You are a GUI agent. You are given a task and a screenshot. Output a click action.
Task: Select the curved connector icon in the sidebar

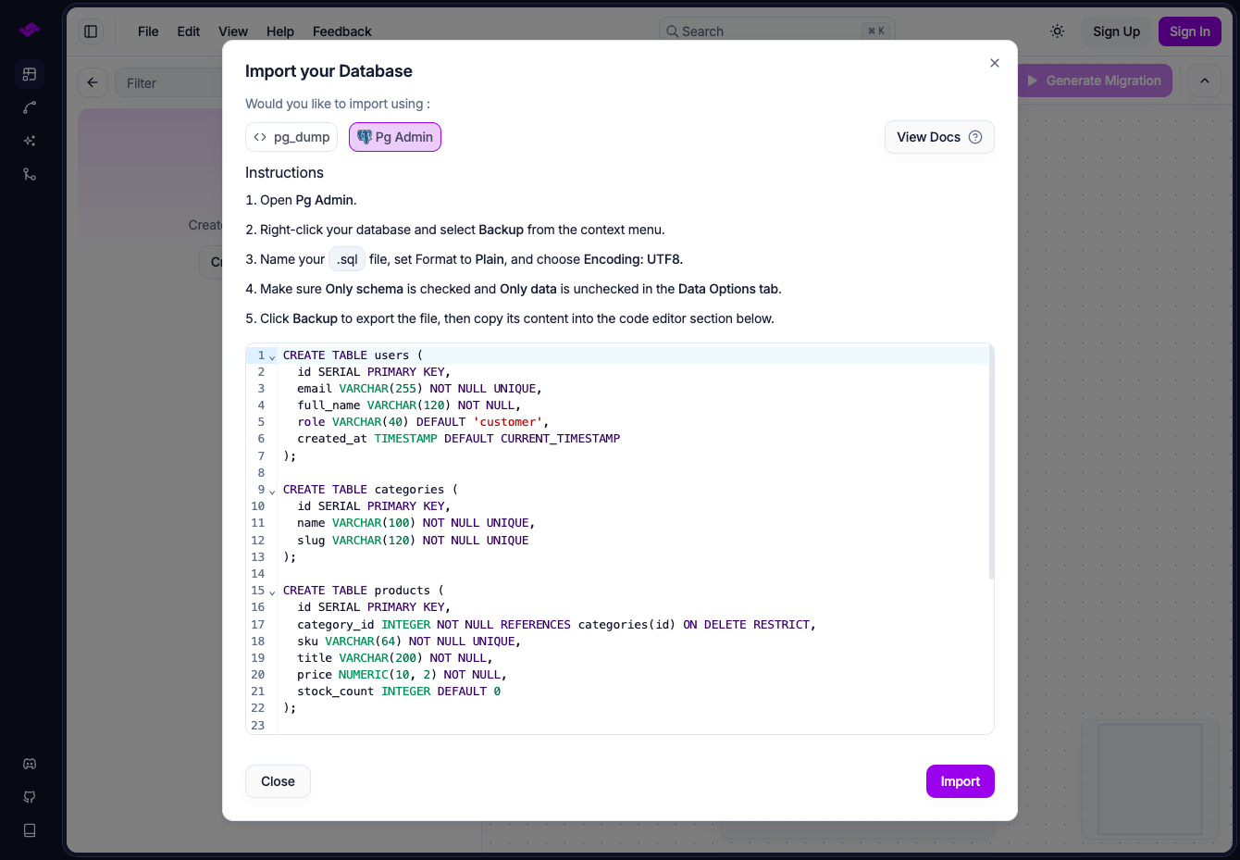point(30,107)
